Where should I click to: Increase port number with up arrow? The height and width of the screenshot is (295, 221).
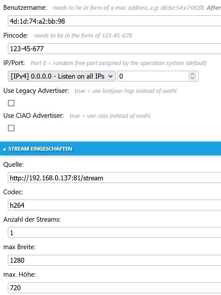pyautogui.click(x=192, y=74)
